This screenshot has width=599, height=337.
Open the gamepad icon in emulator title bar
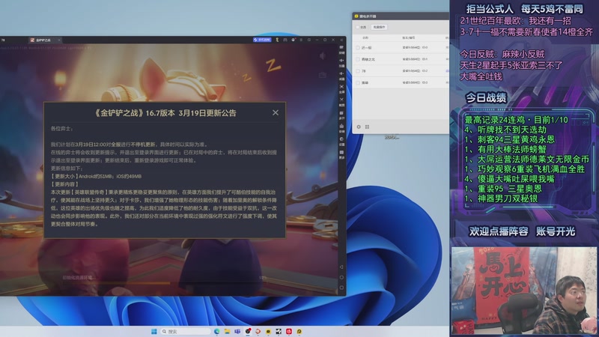point(285,40)
